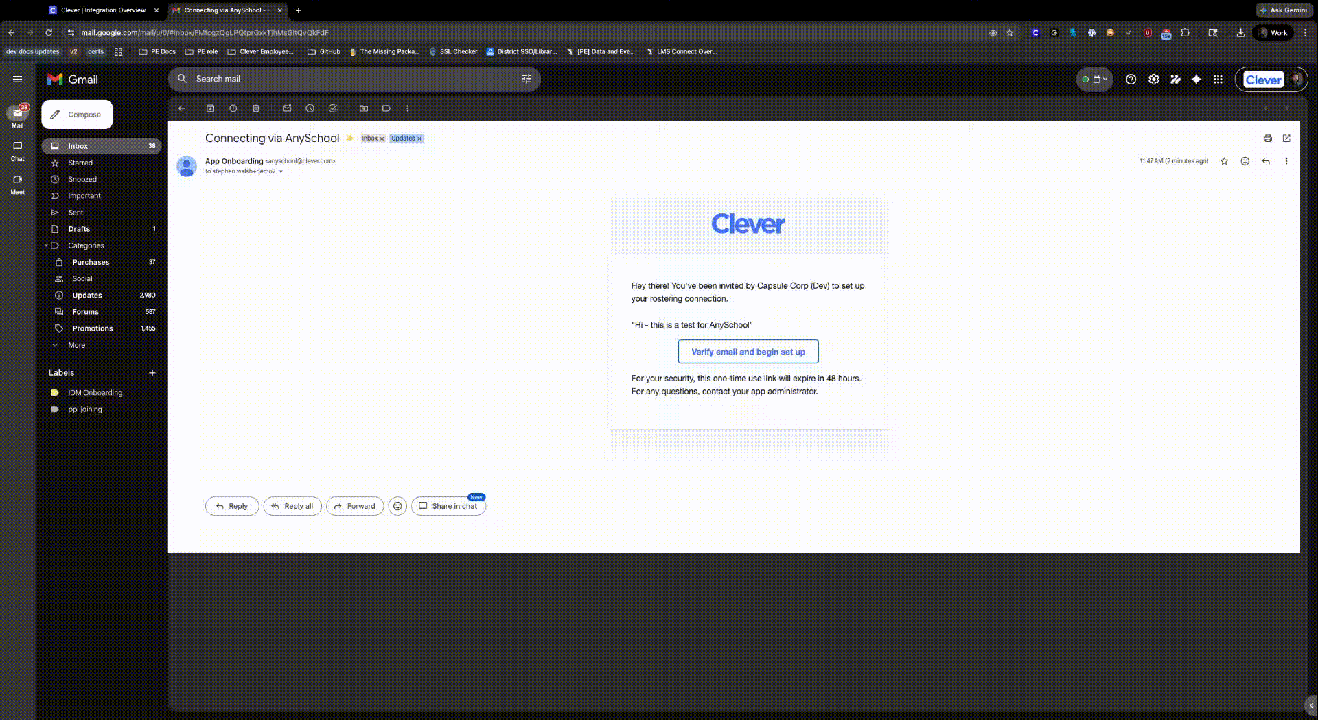Open the toolbar's More options three-dot menu

pyautogui.click(x=408, y=108)
